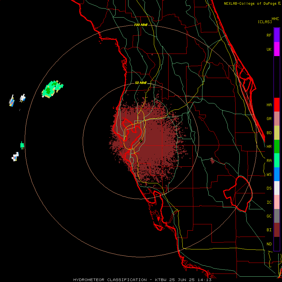The height and width of the screenshot is (282, 282).
Task: Click the RA legend label
Action: pos(269,161)
